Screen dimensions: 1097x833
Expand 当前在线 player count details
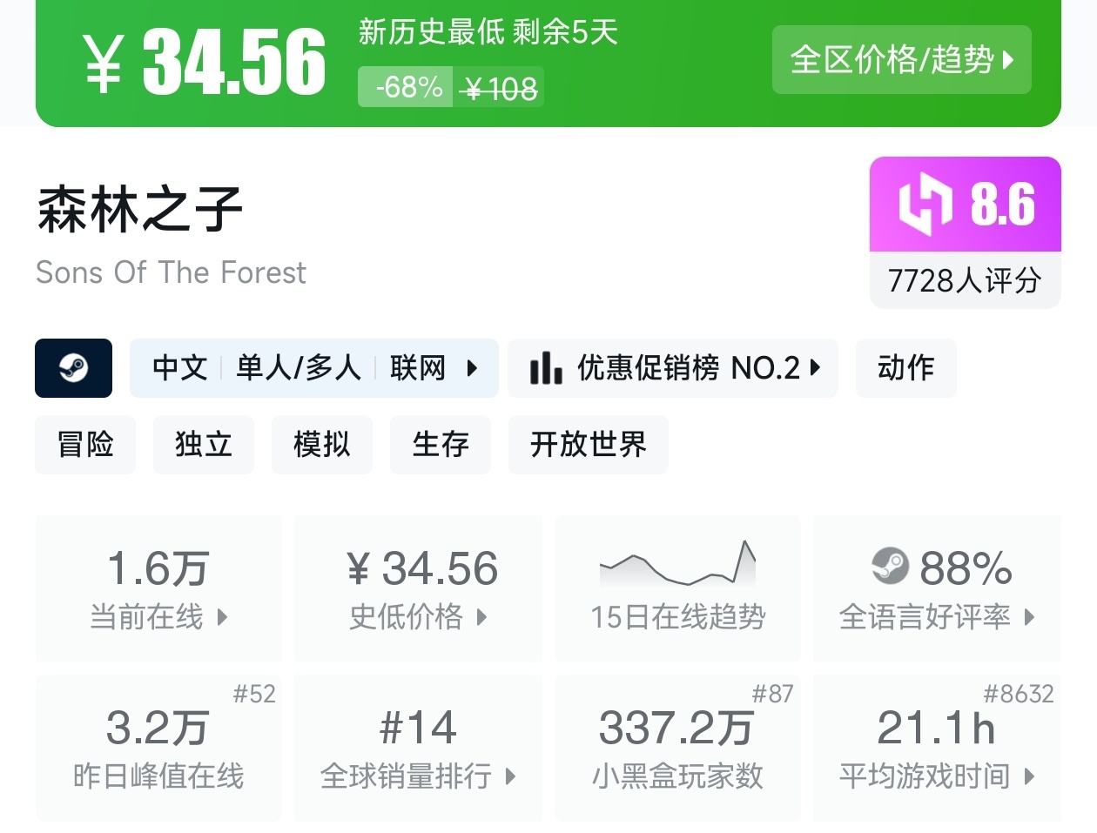point(158,588)
